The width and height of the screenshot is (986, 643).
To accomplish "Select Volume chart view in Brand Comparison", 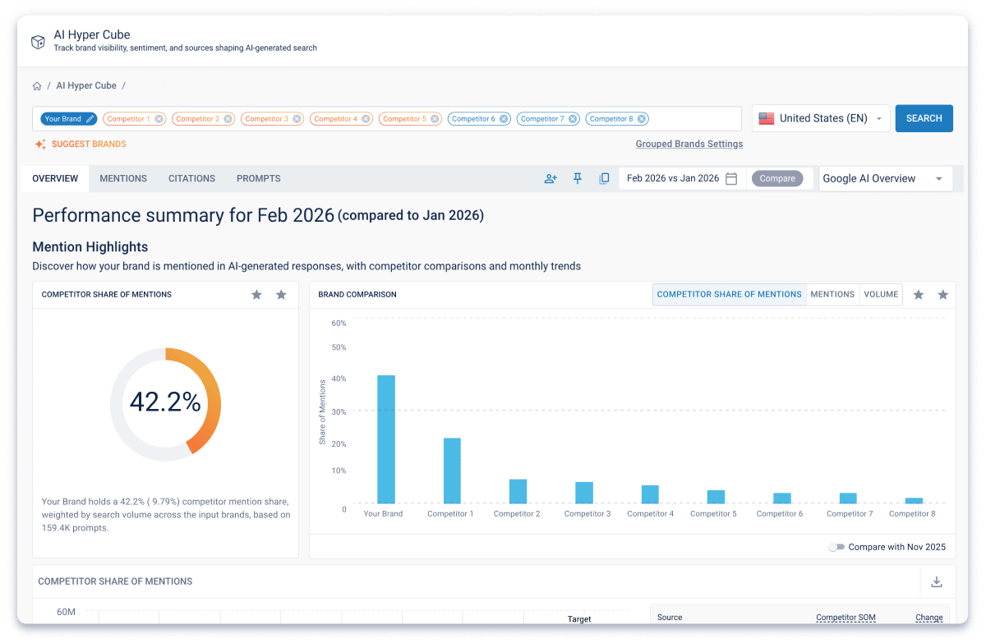I will 881,294.
